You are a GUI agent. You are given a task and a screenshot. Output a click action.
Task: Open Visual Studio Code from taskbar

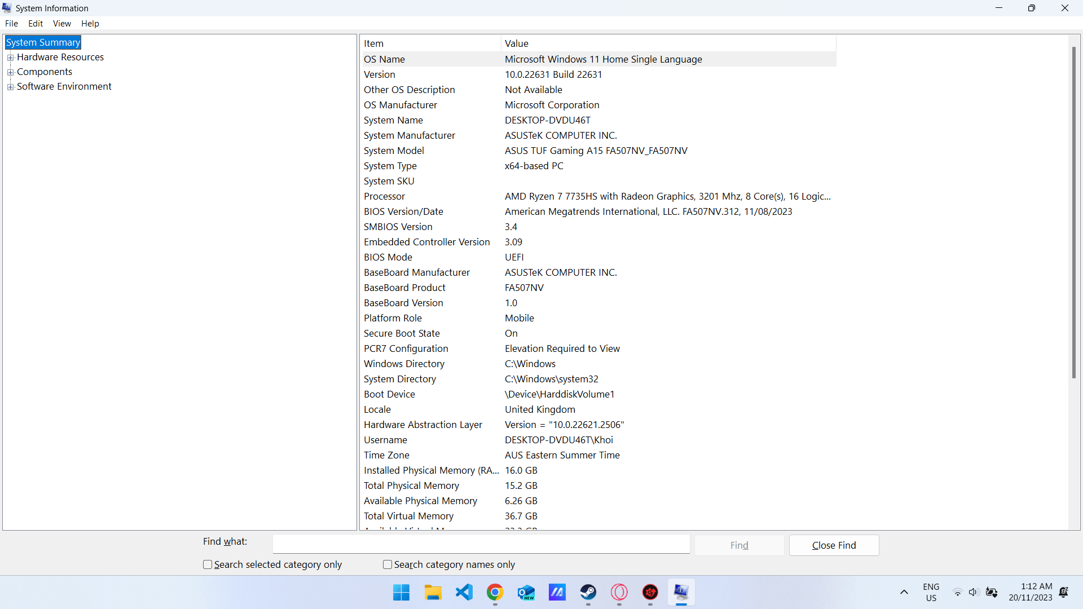click(x=464, y=592)
